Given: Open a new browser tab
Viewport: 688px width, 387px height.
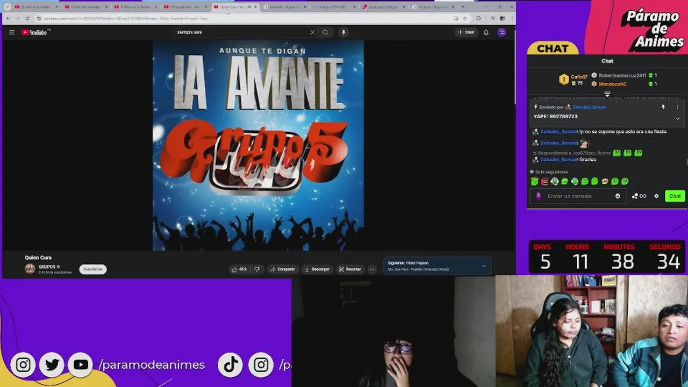Looking at the screenshot, I should point(463,7).
